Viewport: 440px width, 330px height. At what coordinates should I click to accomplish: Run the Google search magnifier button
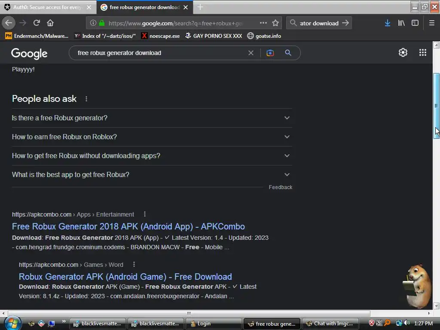[288, 52]
